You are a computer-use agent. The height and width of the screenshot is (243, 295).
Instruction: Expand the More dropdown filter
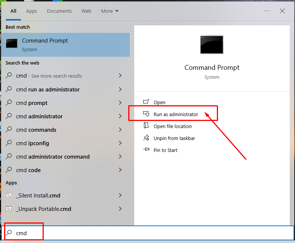[110, 11]
